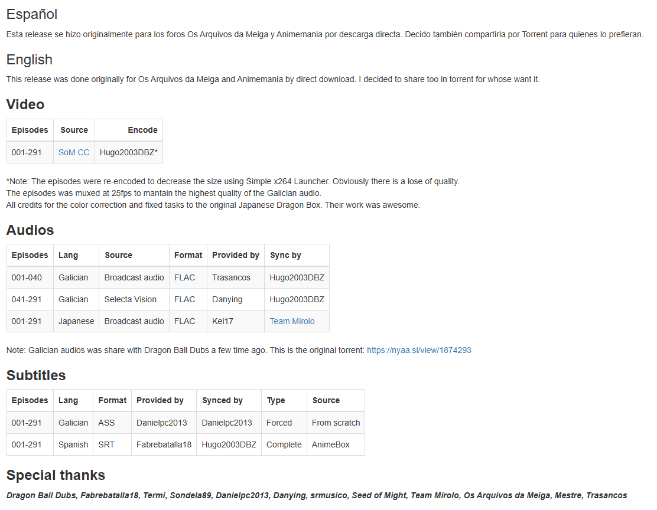This screenshot has width=657, height=510.
Task: Click the English release description sentence
Action: (x=273, y=79)
